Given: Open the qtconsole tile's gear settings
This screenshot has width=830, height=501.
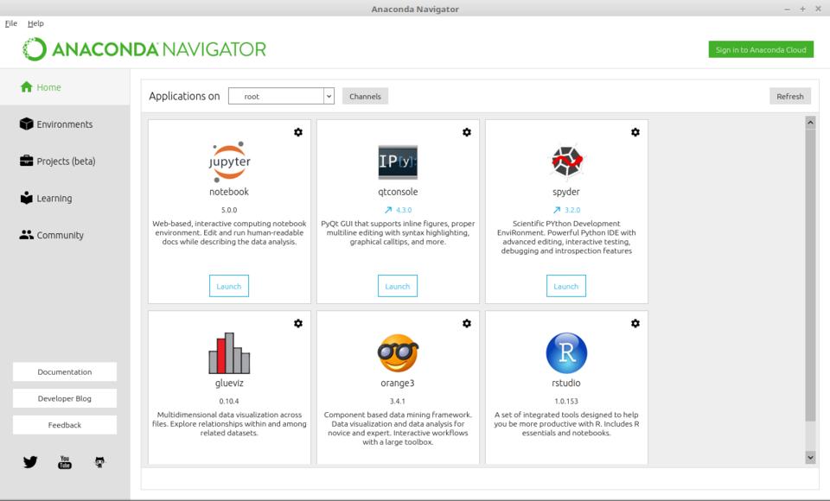Looking at the screenshot, I should tap(466, 132).
